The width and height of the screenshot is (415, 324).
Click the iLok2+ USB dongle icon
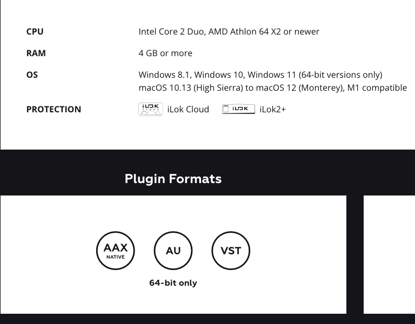(x=238, y=109)
